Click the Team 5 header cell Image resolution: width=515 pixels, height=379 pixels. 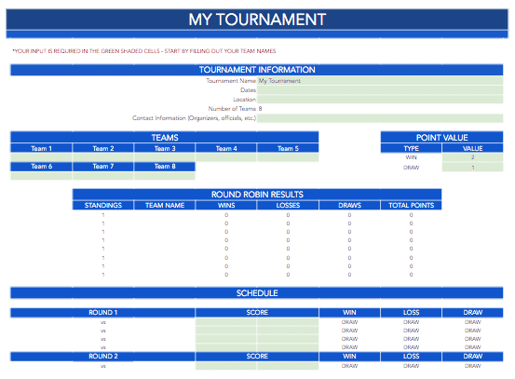click(288, 148)
